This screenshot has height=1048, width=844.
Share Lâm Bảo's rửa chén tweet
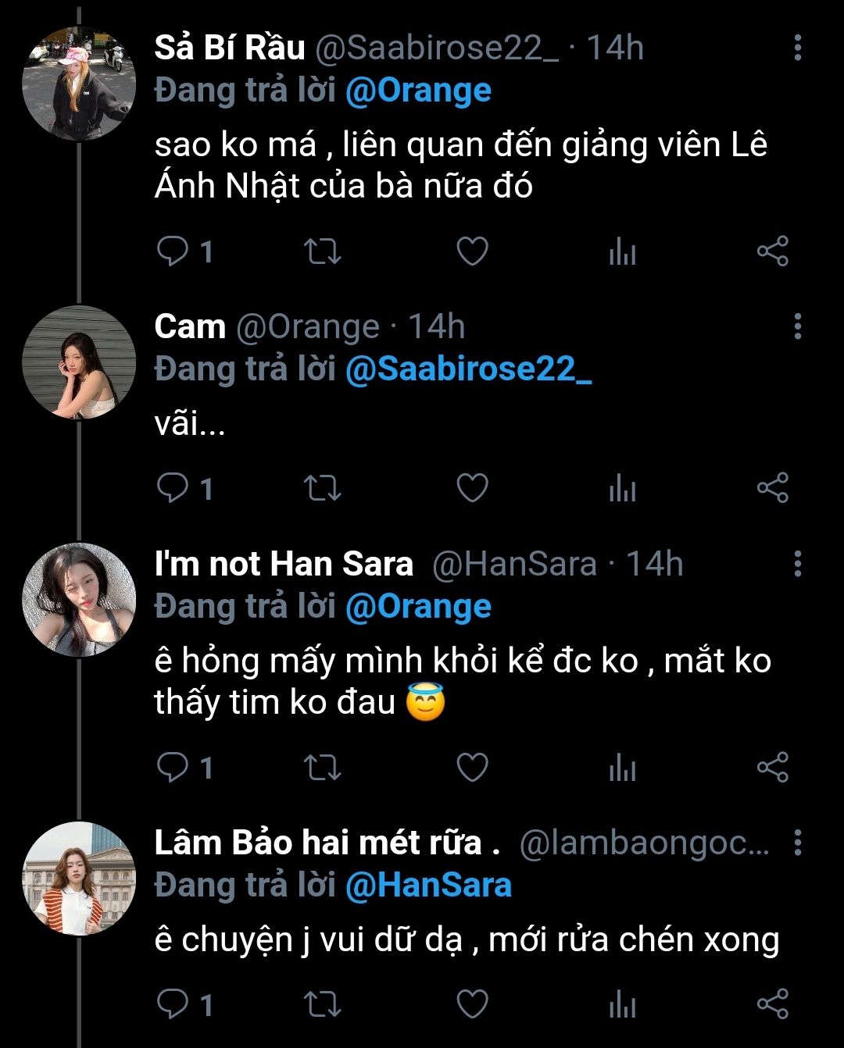pos(772,1003)
